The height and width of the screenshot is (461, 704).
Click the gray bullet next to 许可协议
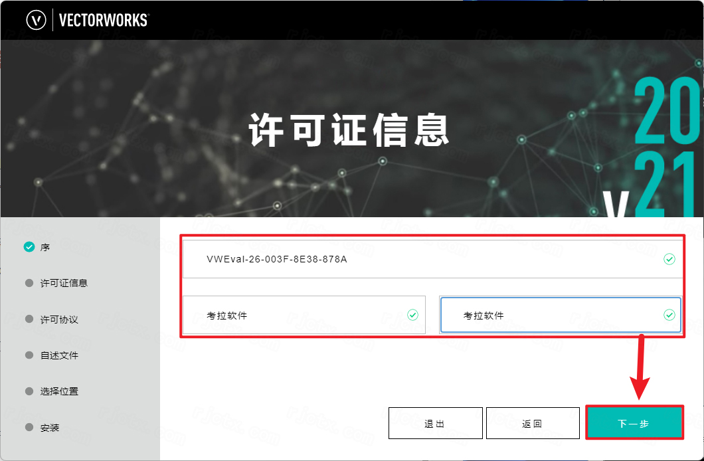pos(29,320)
